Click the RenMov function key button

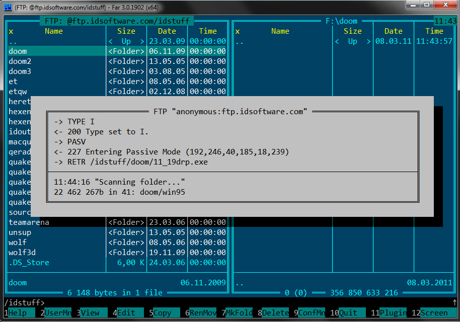point(203,312)
